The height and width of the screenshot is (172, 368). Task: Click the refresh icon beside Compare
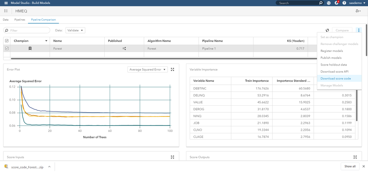pyautogui.click(x=327, y=30)
